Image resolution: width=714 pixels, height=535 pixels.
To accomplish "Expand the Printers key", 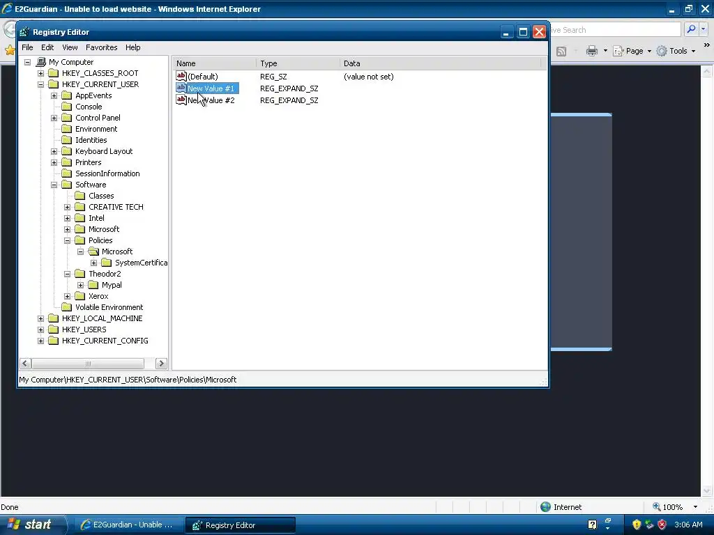I will pyautogui.click(x=54, y=162).
